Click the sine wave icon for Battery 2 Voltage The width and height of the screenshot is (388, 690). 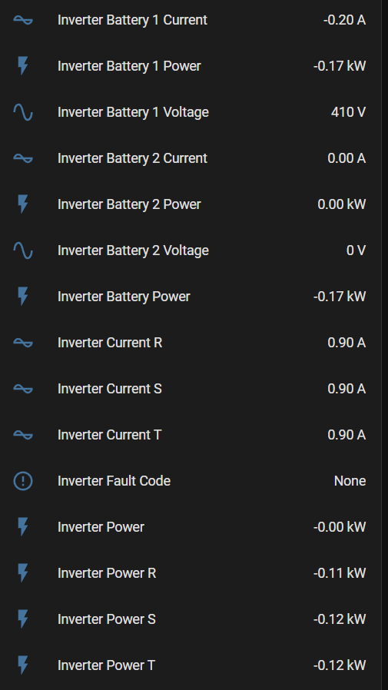click(x=23, y=250)
